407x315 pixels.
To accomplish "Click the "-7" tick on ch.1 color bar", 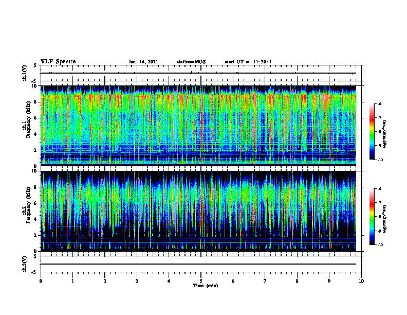I will [379, 118].
